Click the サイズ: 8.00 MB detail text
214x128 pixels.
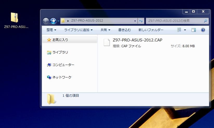click(x=183, y=46)
